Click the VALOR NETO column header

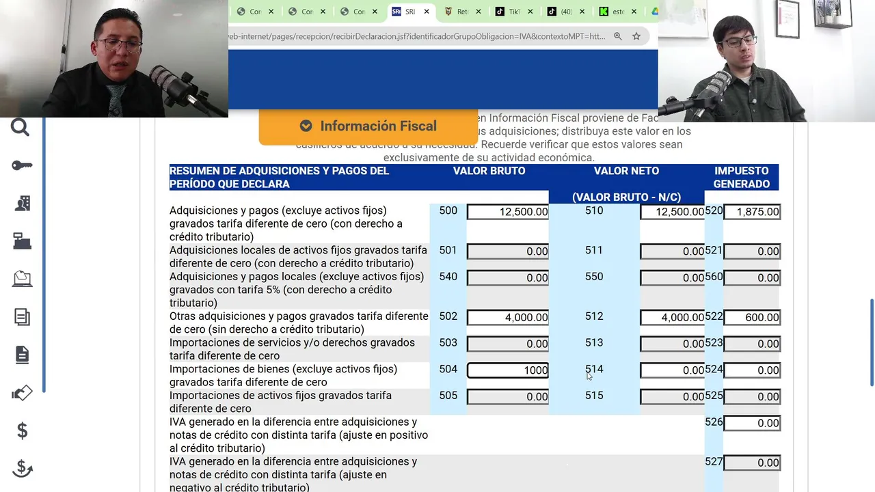(x=626, y=171)
